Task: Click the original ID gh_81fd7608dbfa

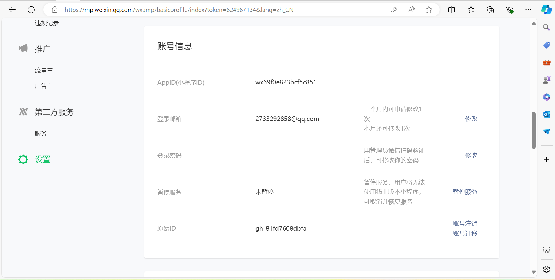Action: pos(281,229)
